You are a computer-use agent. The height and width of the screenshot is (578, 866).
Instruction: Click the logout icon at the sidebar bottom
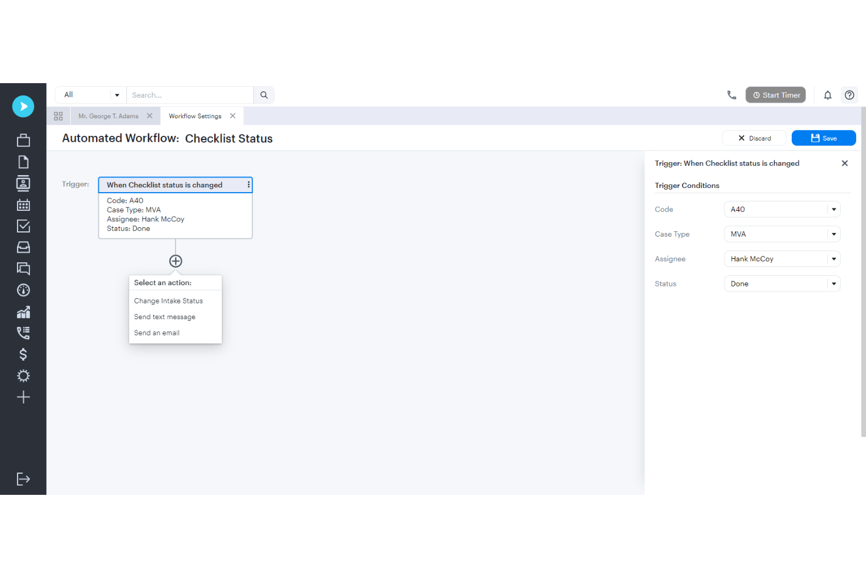(23, 479)
